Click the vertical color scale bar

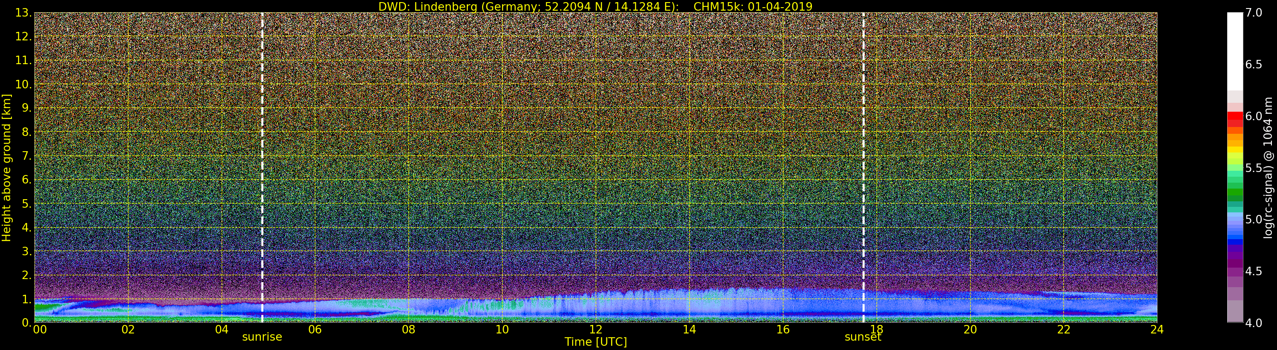(1235, 168)
